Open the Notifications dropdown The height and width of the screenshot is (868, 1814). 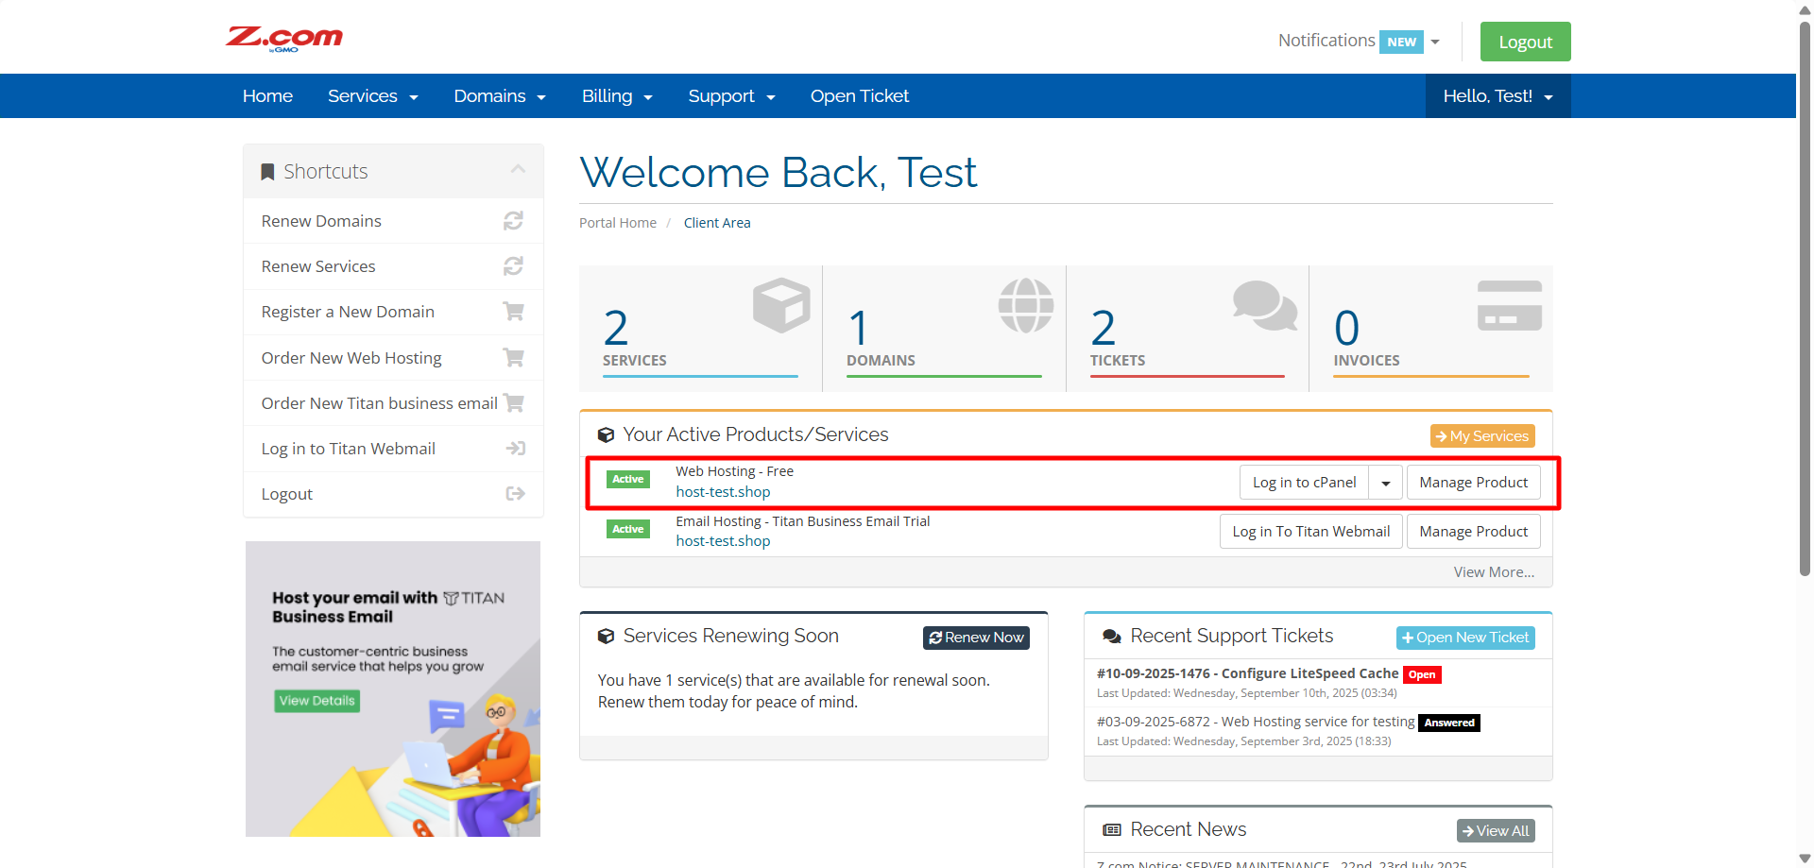1359,41
